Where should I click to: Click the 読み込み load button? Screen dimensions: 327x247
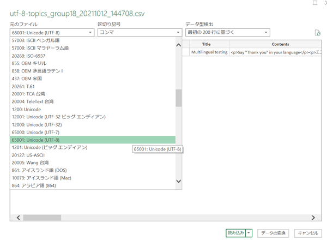[x=236, y=233]
